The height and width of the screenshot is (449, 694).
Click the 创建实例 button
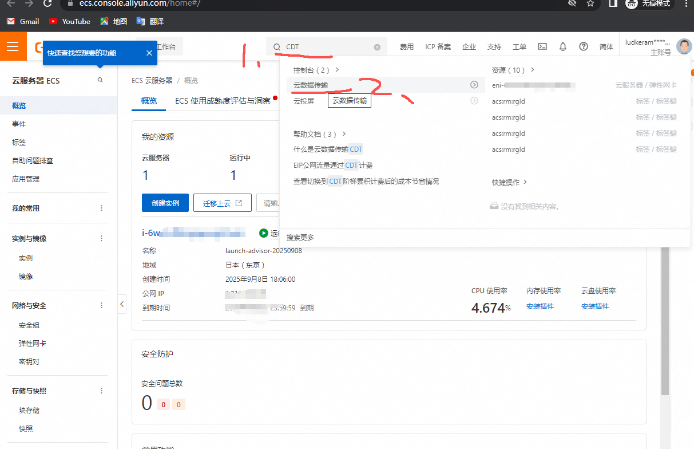[165, 203]
